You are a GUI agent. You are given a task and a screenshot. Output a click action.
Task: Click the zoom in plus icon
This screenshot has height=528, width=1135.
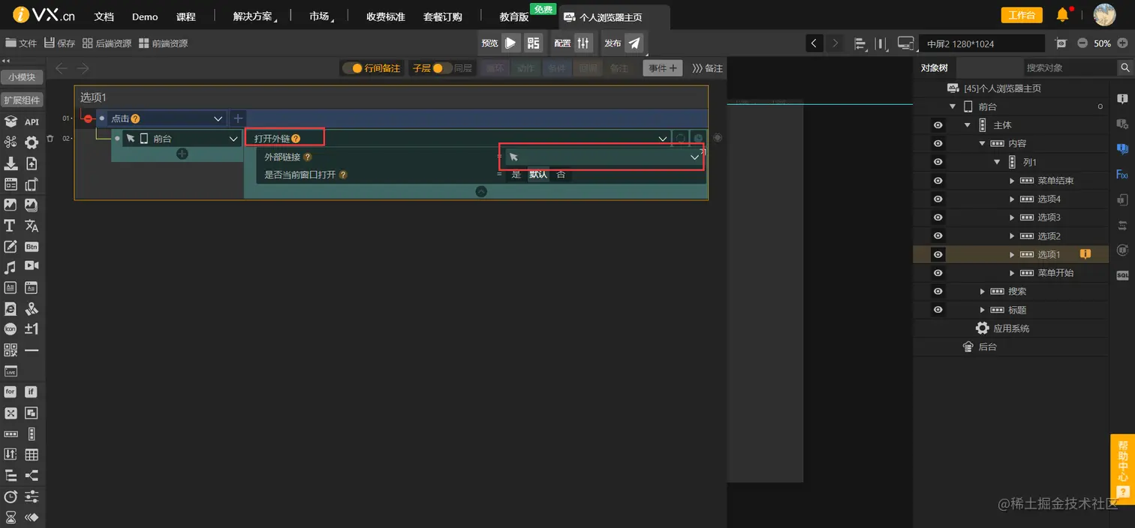1122,43
